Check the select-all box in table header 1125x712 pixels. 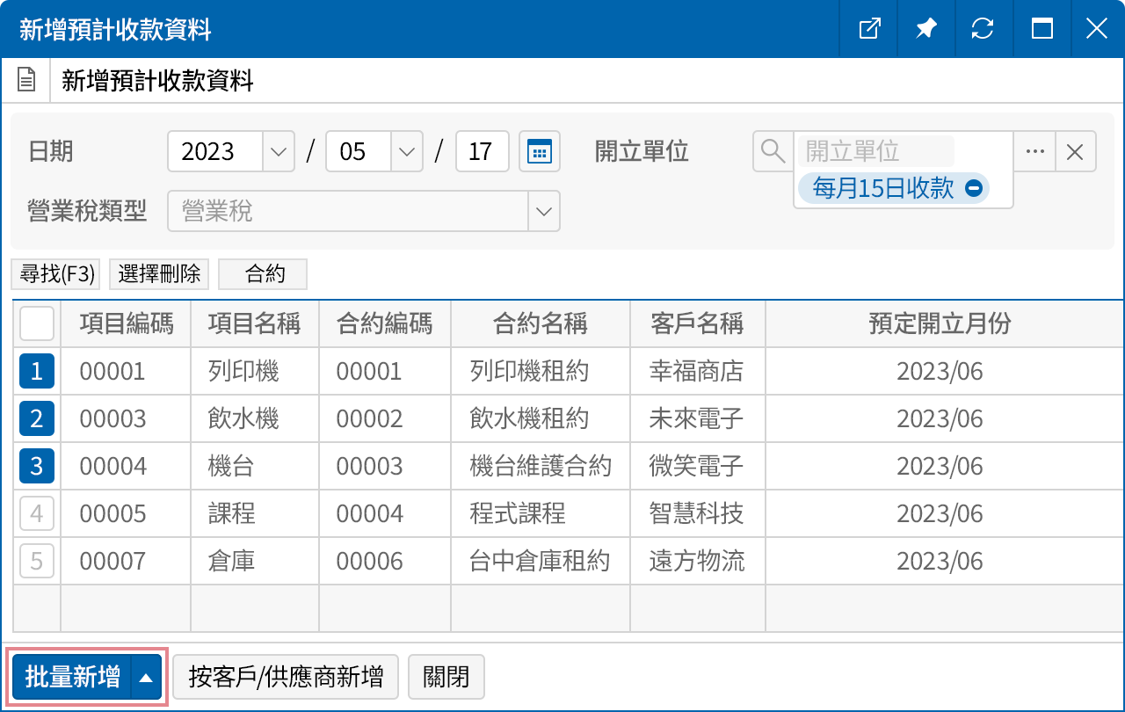click(36, 323)
